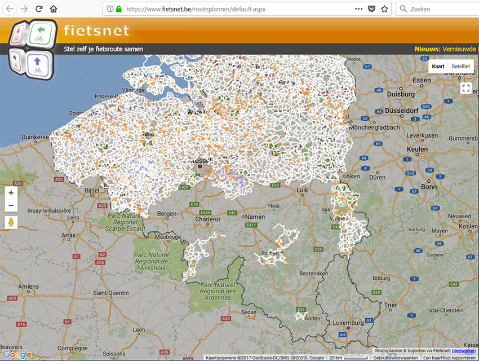Click the blue up-arrow bicycle cube icon
Image resolution: width=479 pixels, height=361 pixels.
37,64
